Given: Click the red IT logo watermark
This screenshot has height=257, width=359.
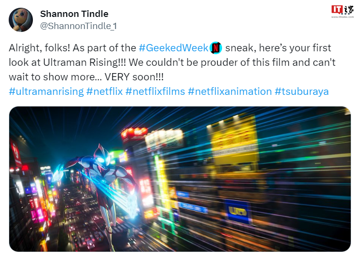Looking at the screenshot, I should (337, 9).
